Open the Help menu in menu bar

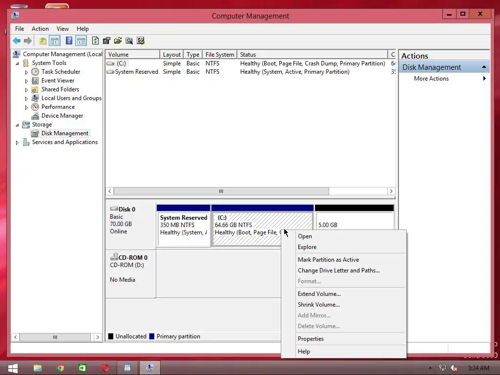(x=83, y=29)
